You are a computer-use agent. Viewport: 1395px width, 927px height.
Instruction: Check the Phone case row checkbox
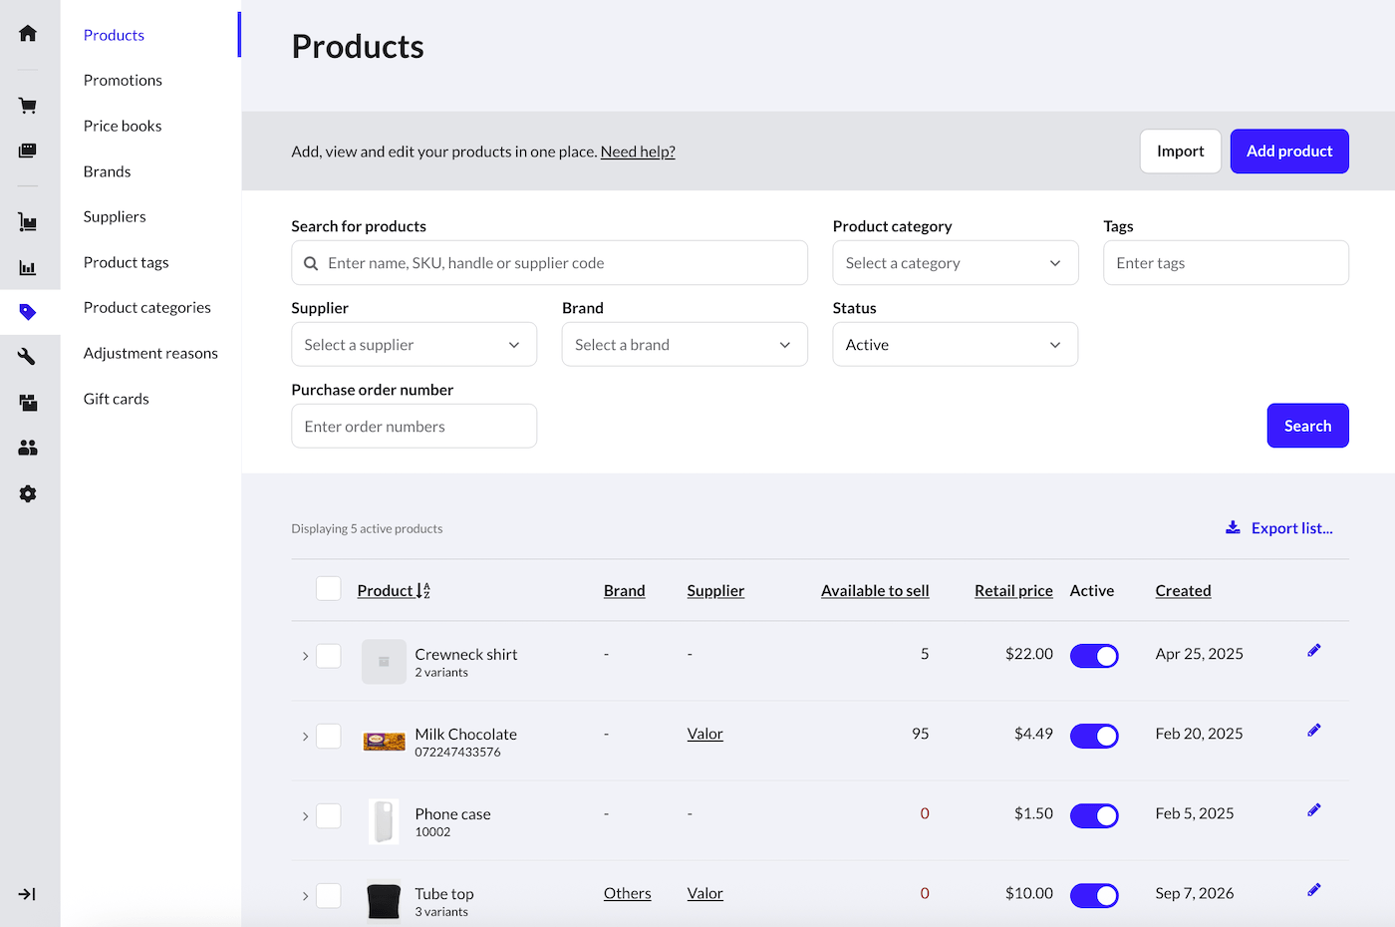coord(329,815)
